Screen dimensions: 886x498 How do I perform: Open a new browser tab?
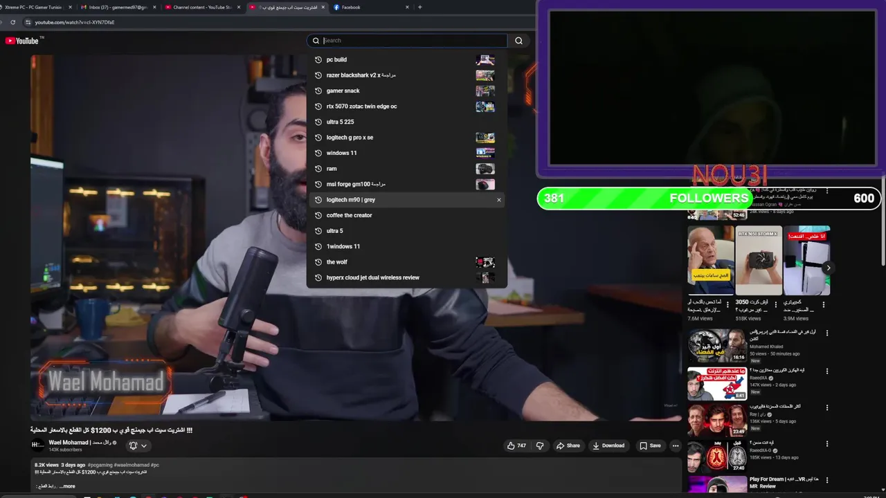[419, 7]
